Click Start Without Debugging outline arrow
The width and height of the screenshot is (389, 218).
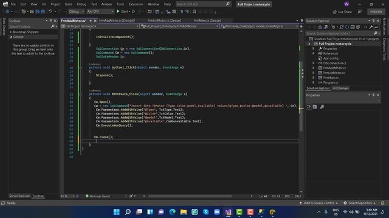[x=134, y=12]
